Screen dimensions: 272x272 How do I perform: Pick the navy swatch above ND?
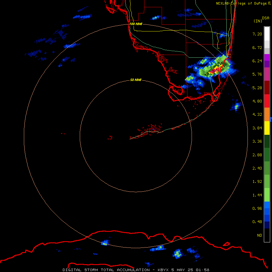click(x=267, y=225)
